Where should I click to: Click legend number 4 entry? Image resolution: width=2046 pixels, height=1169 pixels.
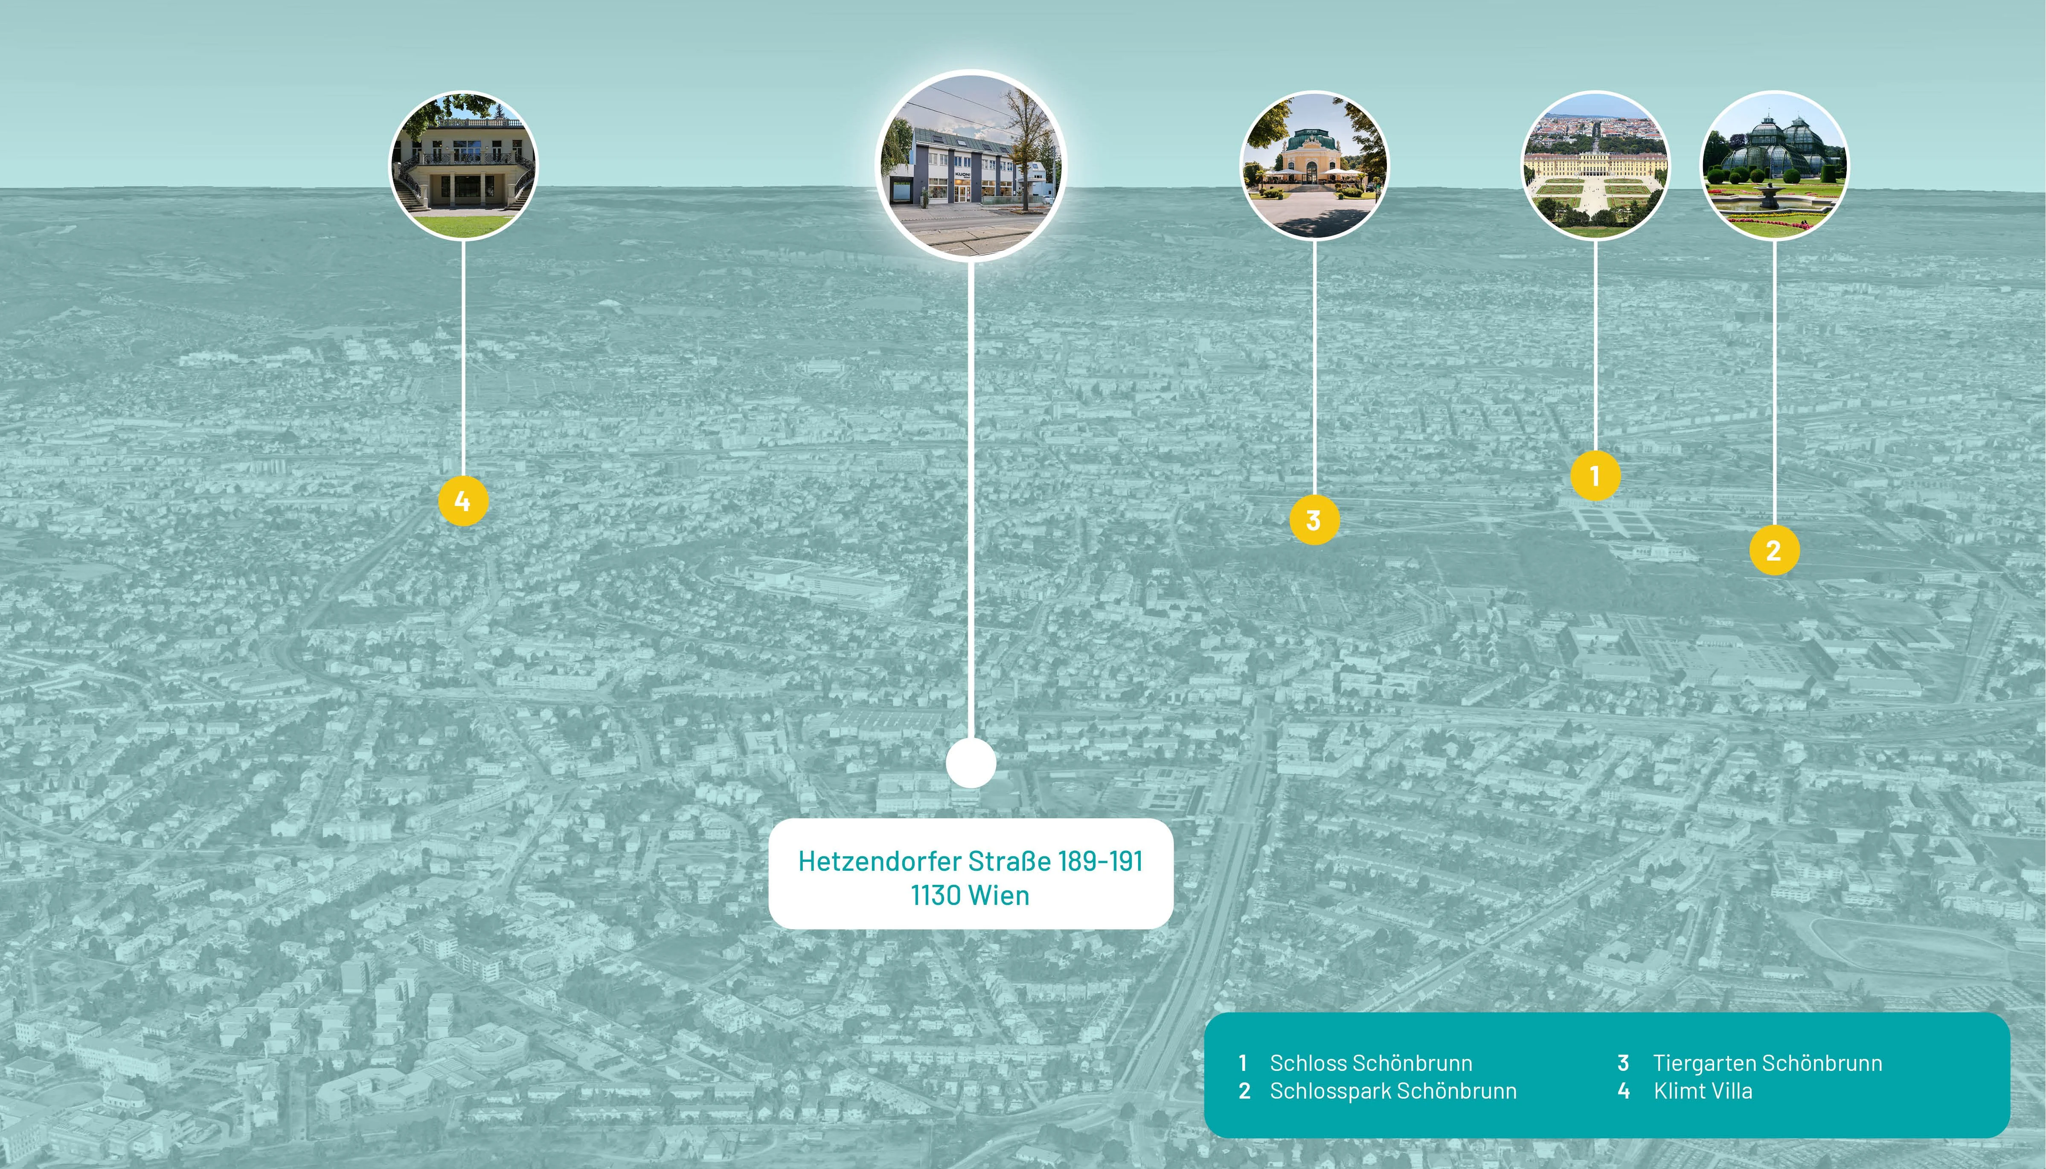pos(1623,1091)
